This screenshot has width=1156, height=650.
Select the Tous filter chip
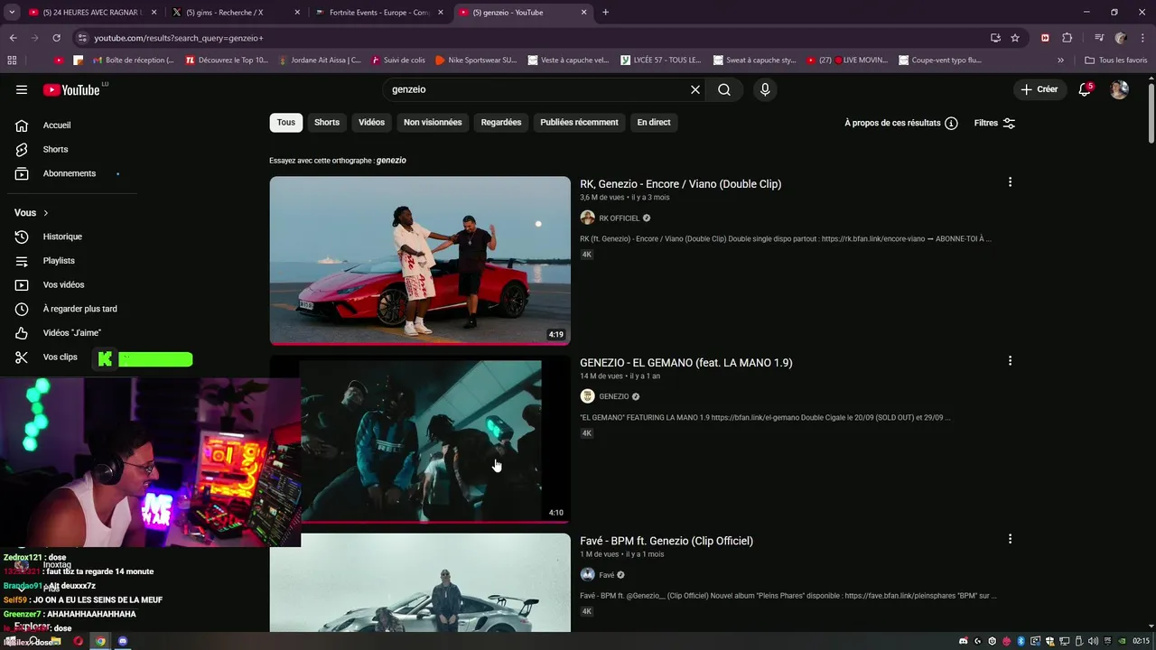coord(285,123)
